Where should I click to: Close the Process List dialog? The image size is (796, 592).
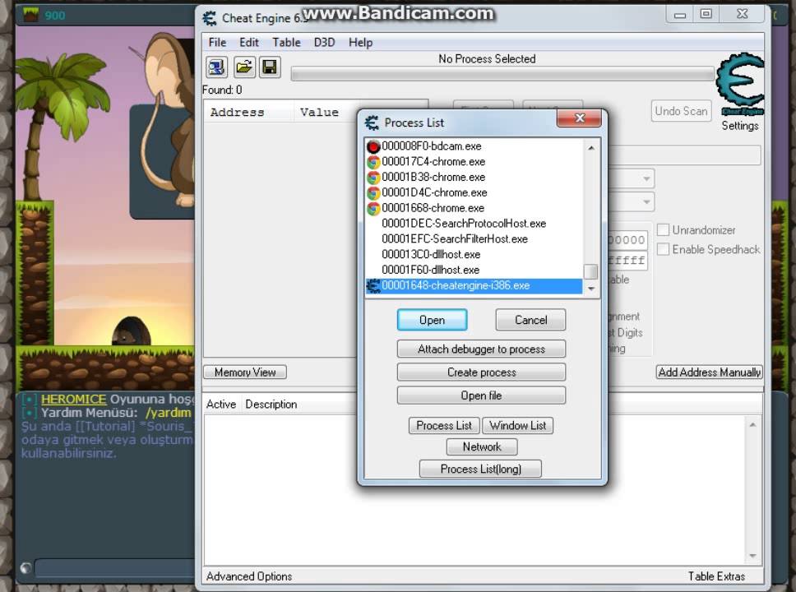(x=579, y=118)
